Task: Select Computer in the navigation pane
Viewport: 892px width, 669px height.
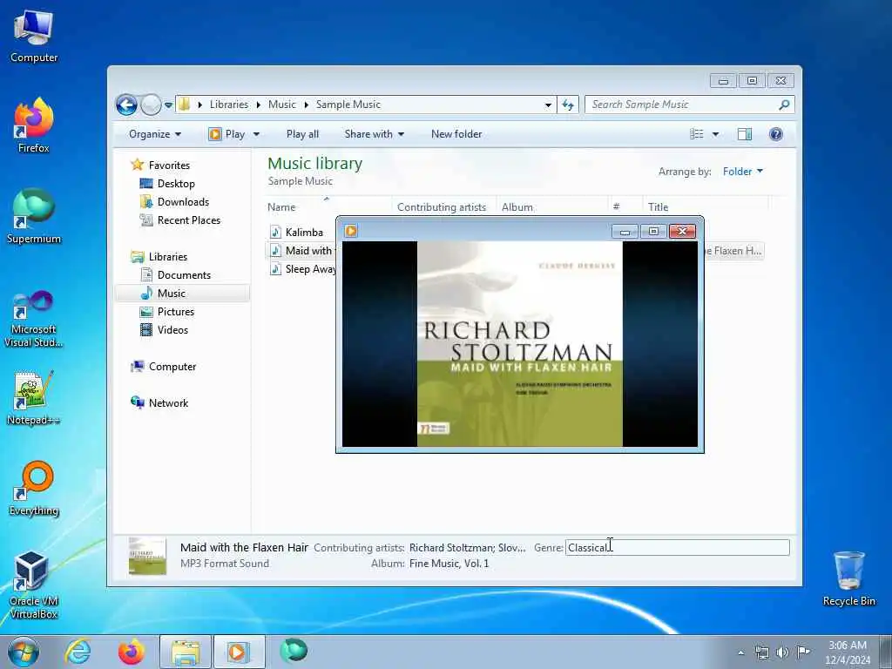Action: pyautogui.click(x=172, y=367)
